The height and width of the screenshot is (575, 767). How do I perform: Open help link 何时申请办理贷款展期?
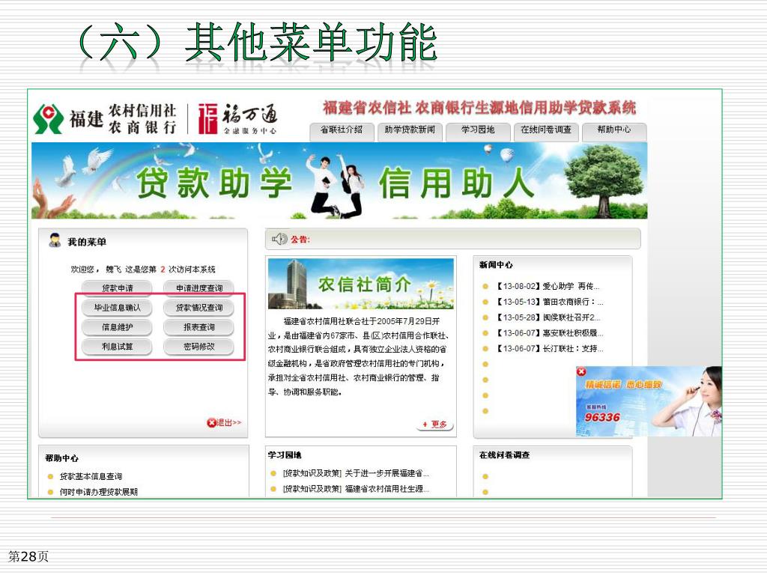point(99,492)
